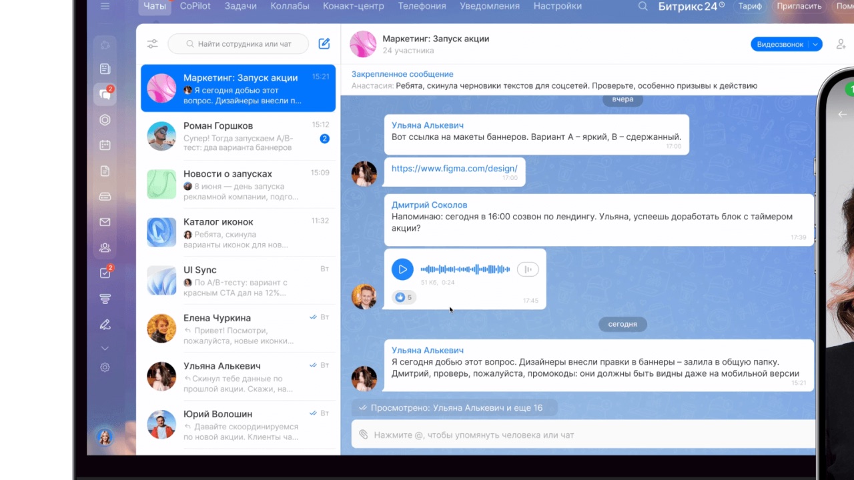Open the CRM funnel sidebar icon
The height and width of the screenshot is (480, 854).
pyautogui.click(x=105, y=299)
